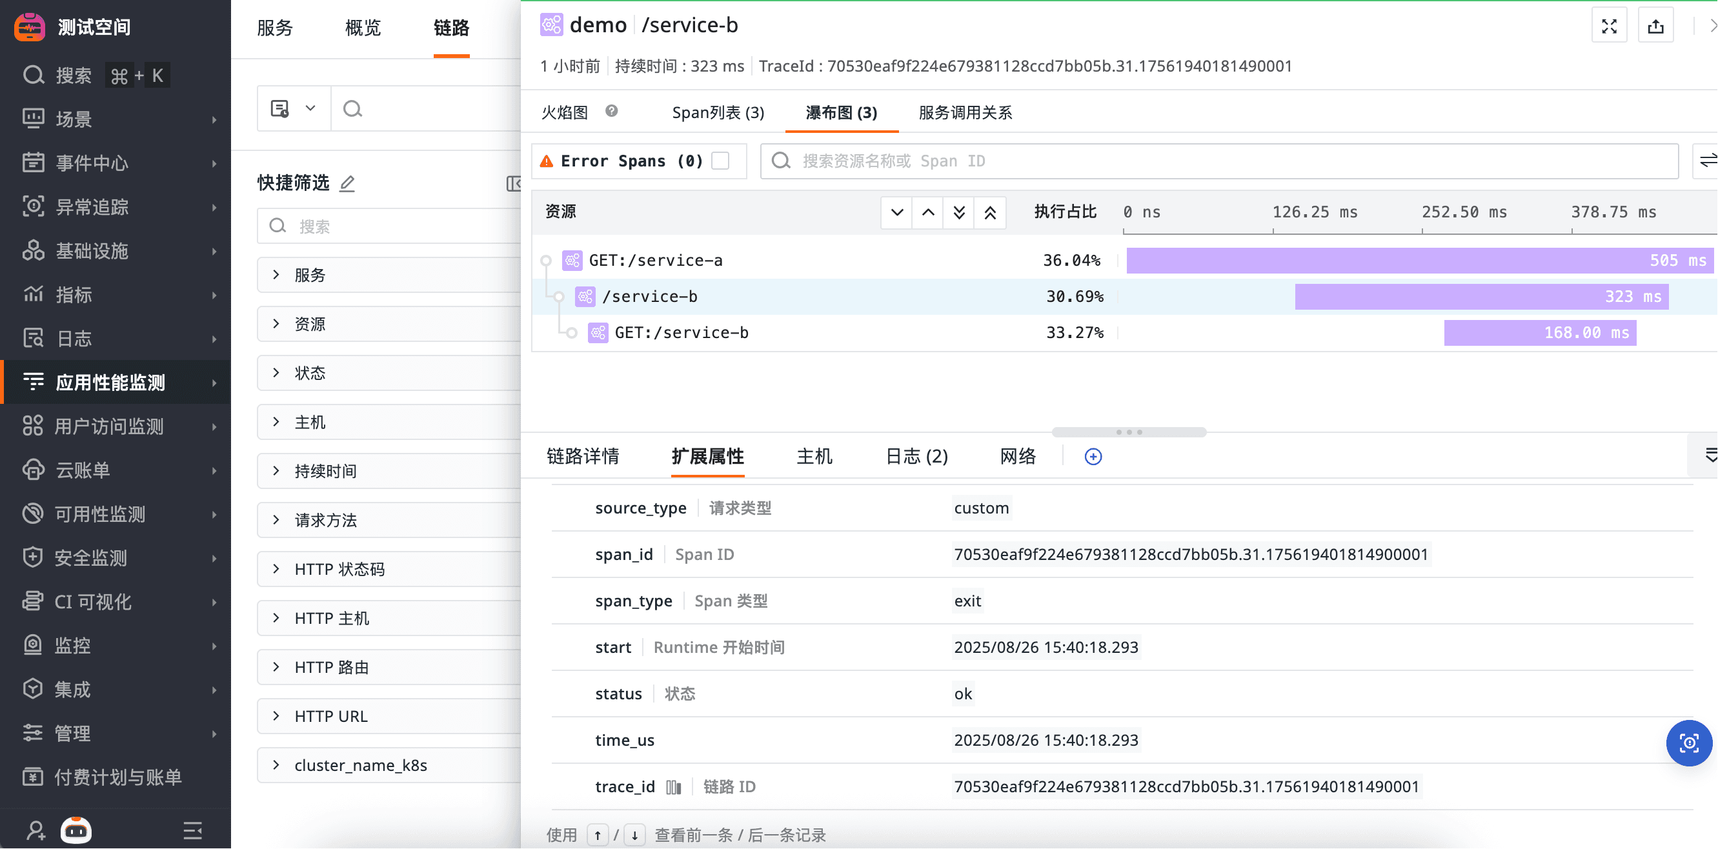Click the analysis icon beside trace_id
This screenshot has height=849, width=1718.
point(674,788)
